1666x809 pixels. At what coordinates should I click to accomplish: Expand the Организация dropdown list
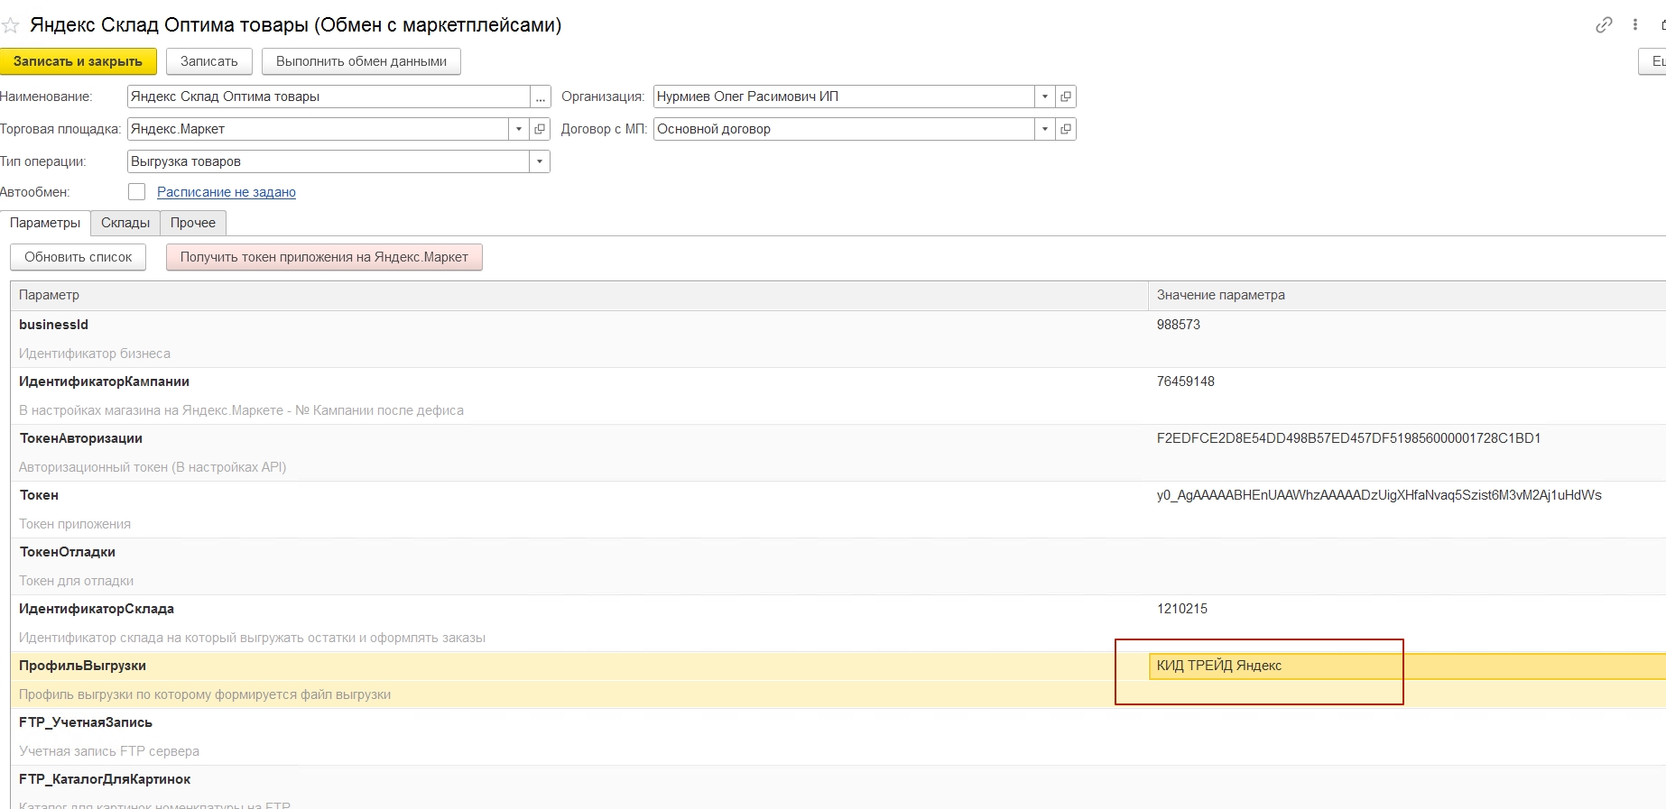[1044, 97]
